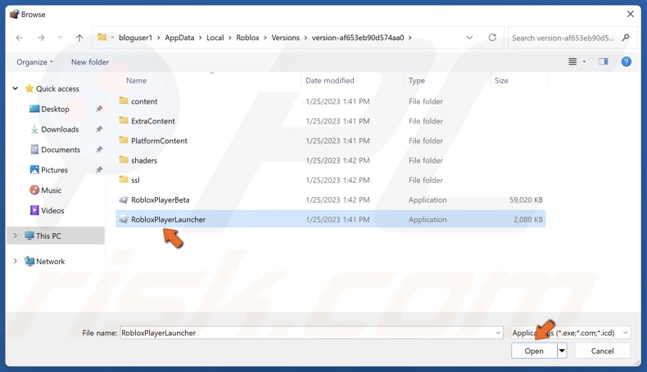Go up one folder level
647x372 pixels.
pos(79,38)
